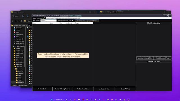Click the Remove Missing Archives button

(x=62, y=89)
